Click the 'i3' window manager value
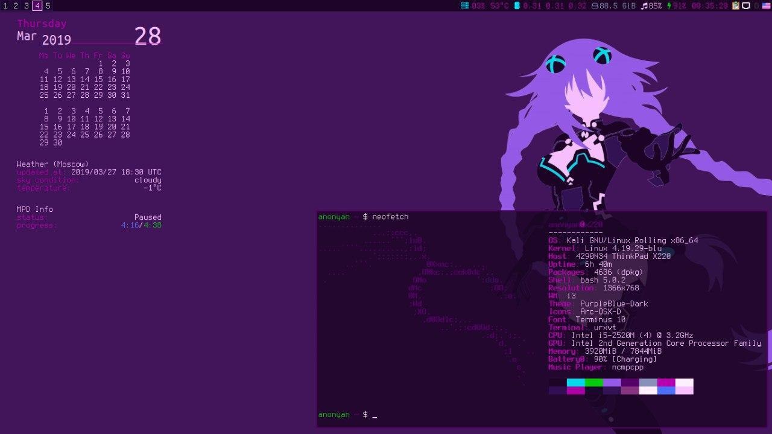This screenshot has width=772, height=434. [x=571, y=296]
